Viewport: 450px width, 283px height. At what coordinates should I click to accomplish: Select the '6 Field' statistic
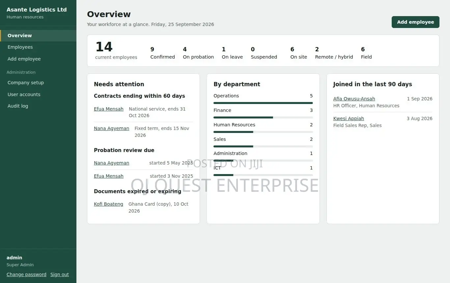366,53
